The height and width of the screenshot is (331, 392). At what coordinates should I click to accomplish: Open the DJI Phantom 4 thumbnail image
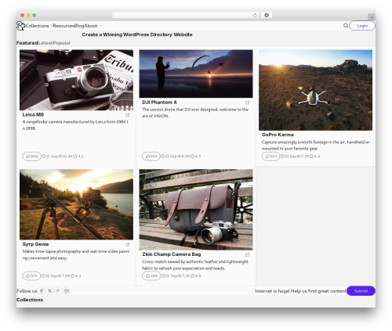[x=196, y=74]
